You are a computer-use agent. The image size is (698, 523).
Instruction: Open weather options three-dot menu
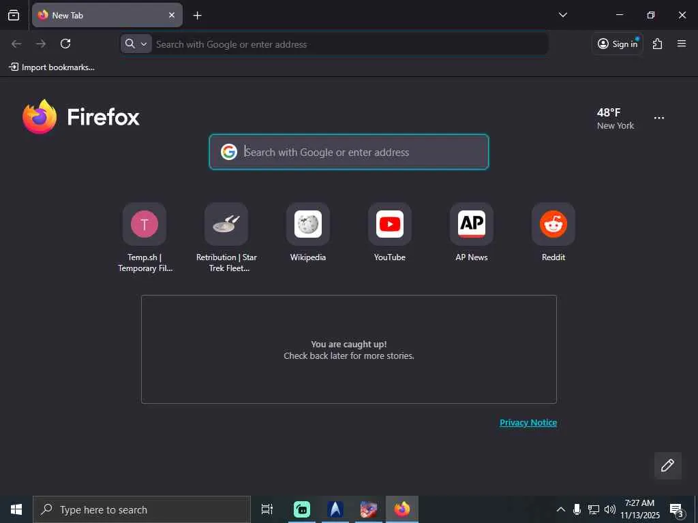pos(659,118)
